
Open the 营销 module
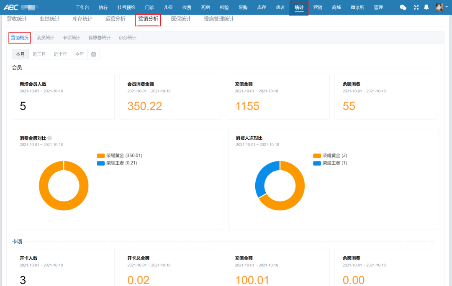(x=318, y=8)
